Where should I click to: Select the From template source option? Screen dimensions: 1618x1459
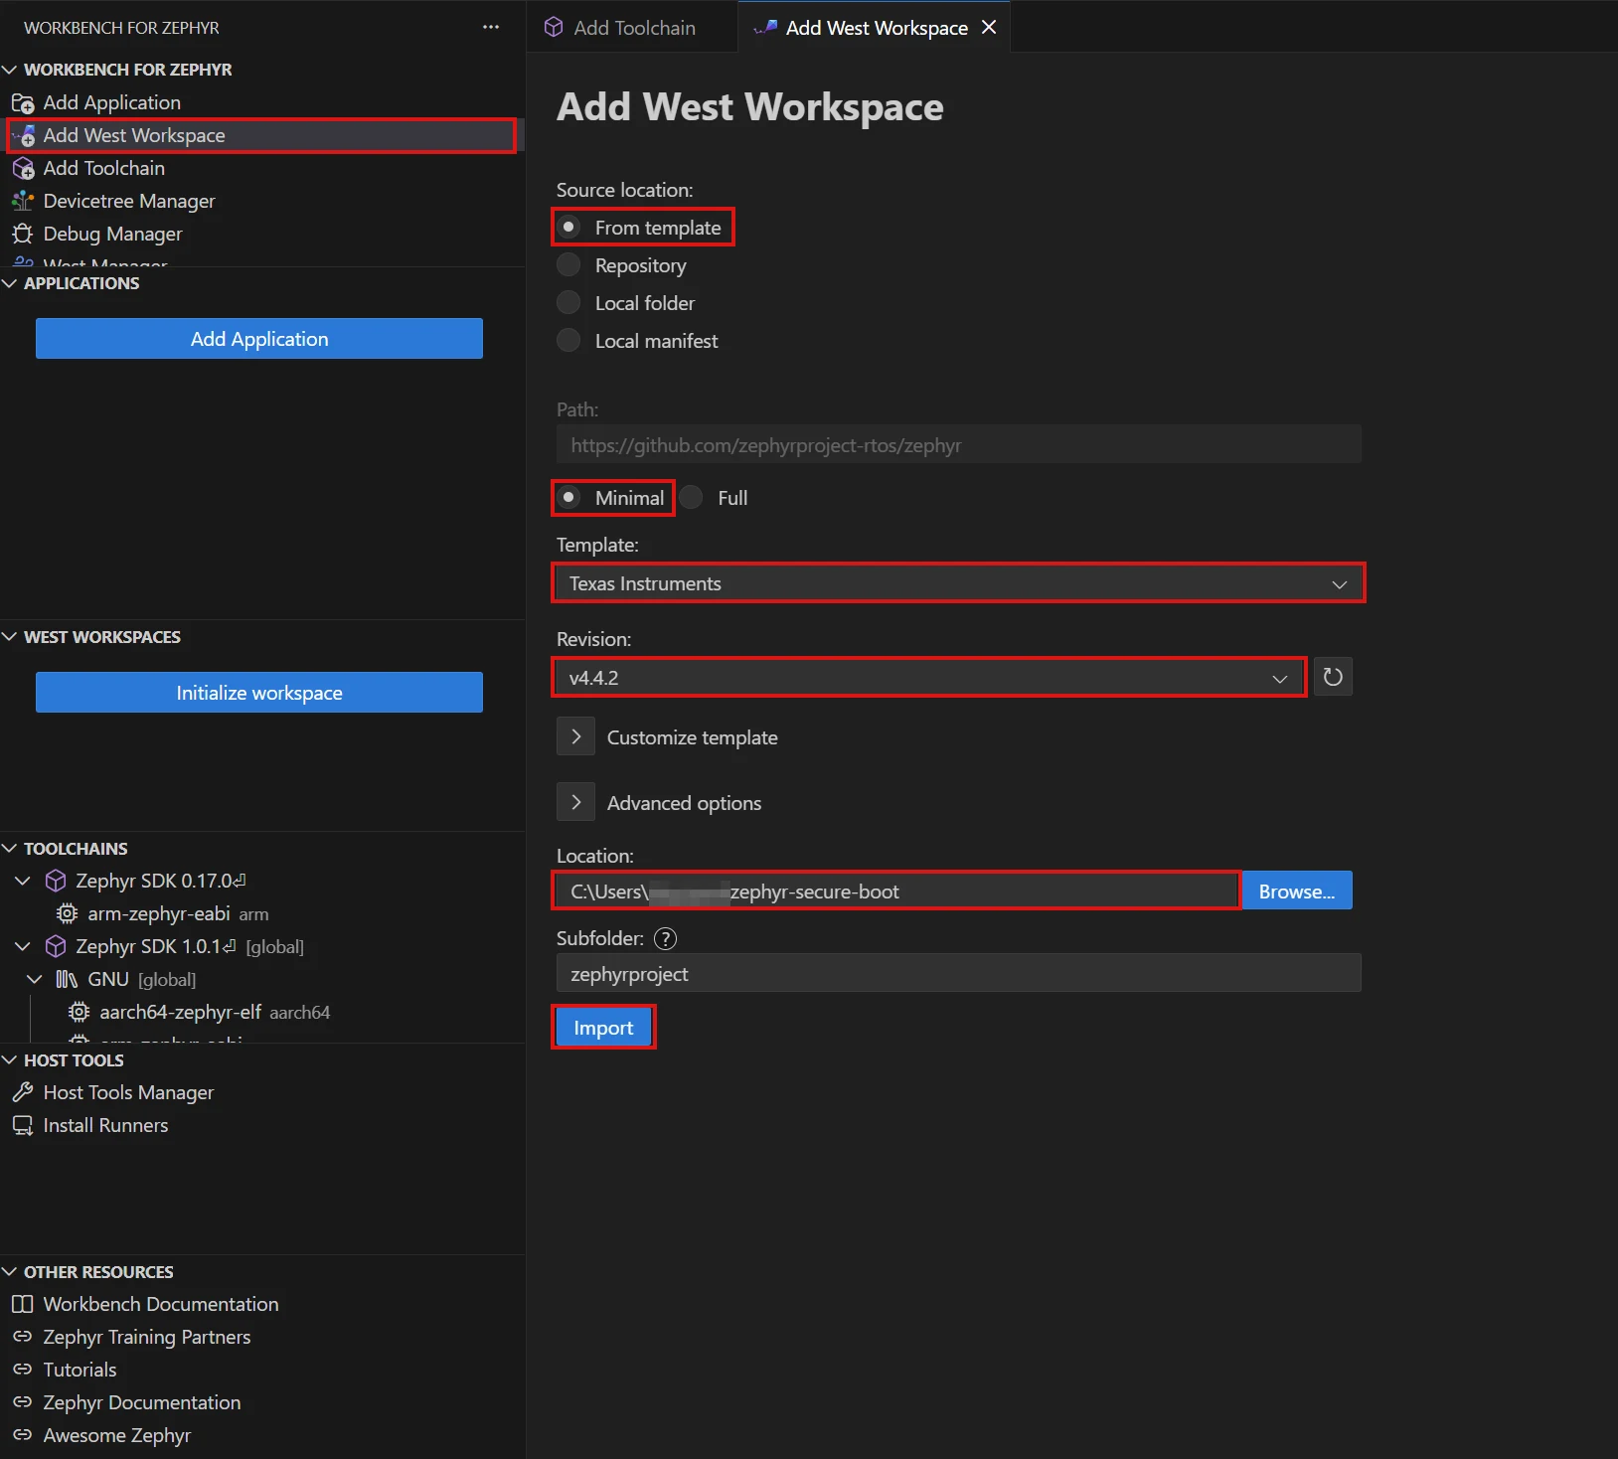coord(568,228)
